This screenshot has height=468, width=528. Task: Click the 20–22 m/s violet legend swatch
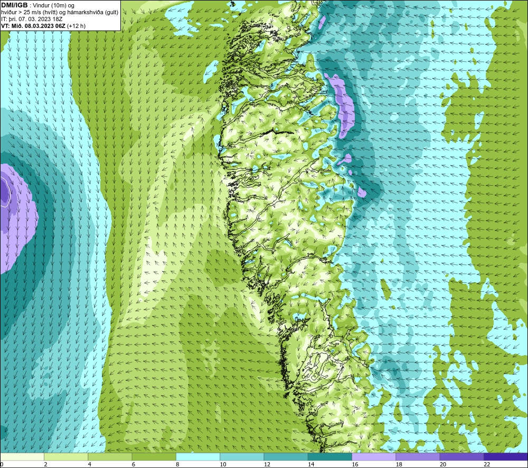pos(462,456)
